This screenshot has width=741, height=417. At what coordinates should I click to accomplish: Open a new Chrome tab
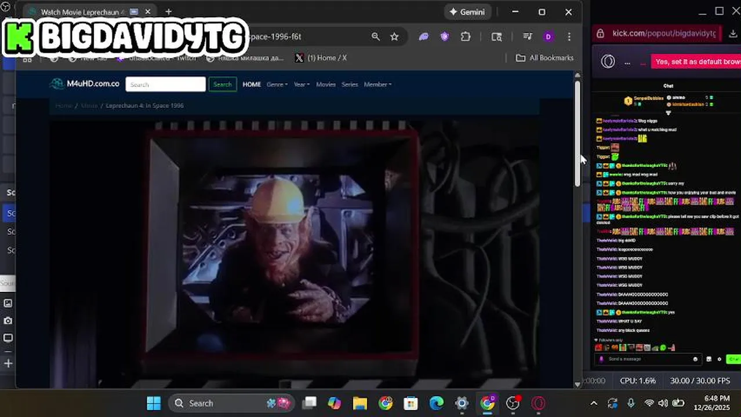click(x=168, y=12)
